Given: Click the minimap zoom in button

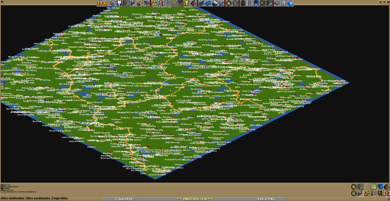Looking at the screenshot, I should 353,187.
